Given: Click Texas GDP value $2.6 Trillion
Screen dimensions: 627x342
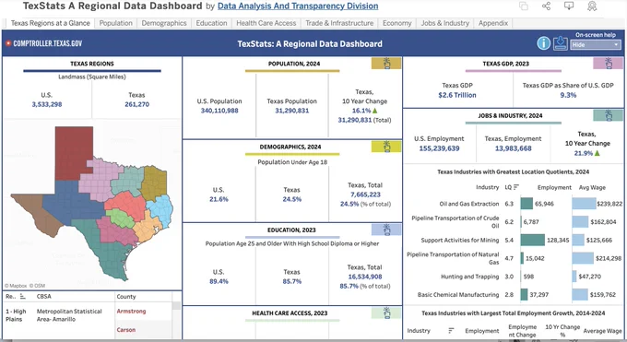Looking at the screenshot, I should coord(457,95).
